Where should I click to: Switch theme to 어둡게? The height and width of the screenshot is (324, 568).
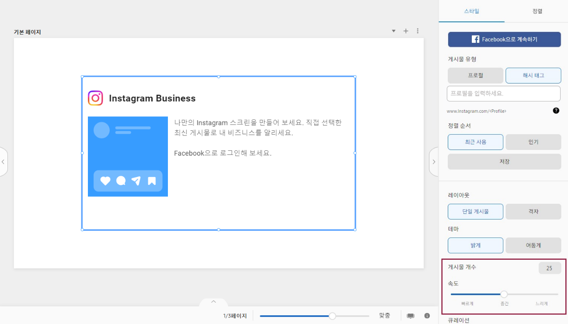pos(533,245)
